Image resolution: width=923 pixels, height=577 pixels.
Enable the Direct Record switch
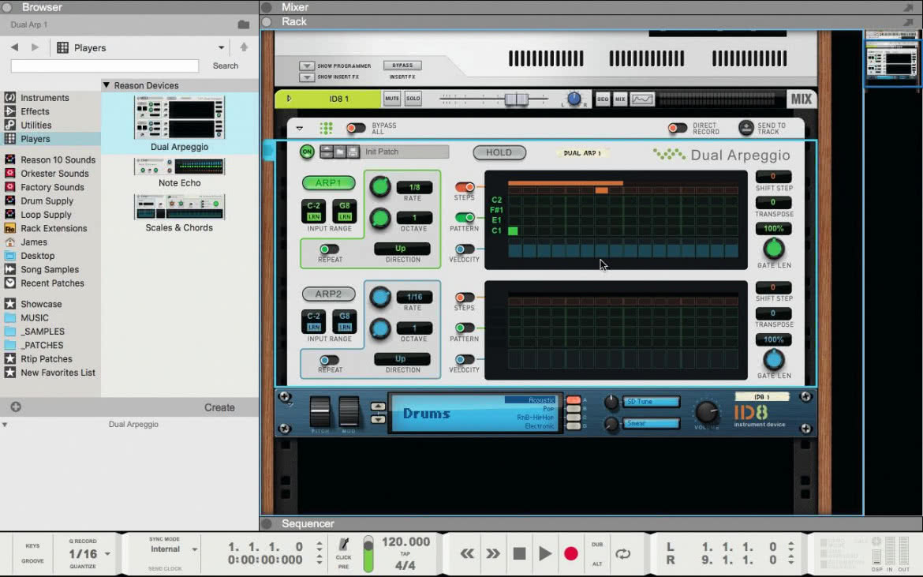[x=678, y=128]
